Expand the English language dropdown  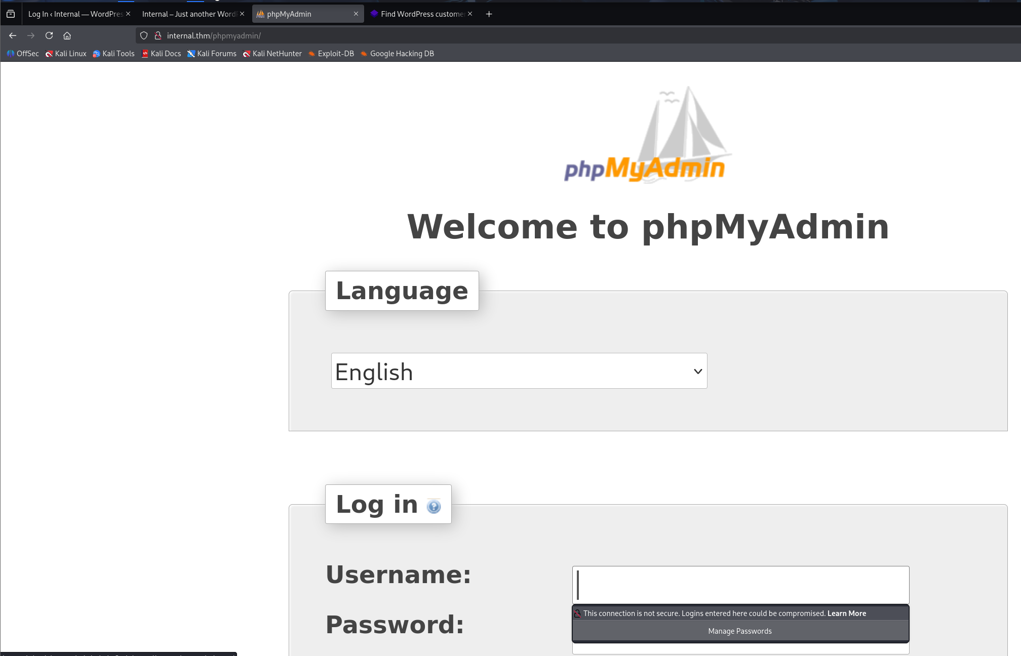(519, 371)
